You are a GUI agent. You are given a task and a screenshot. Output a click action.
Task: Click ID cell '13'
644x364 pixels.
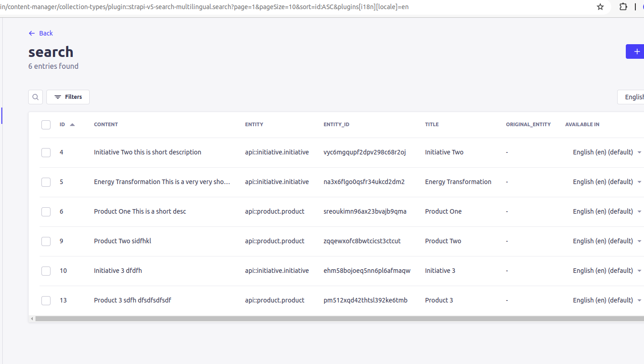(x=63, y=300)
